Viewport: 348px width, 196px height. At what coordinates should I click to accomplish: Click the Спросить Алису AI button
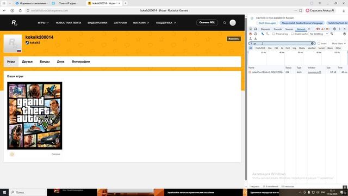click(x=320, y=10)
